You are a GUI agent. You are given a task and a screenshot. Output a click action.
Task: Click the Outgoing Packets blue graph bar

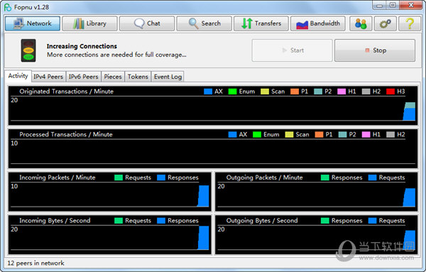coord(410,197)
